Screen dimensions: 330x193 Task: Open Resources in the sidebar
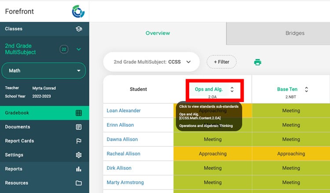pyautogui.click(x=44, y=183)
